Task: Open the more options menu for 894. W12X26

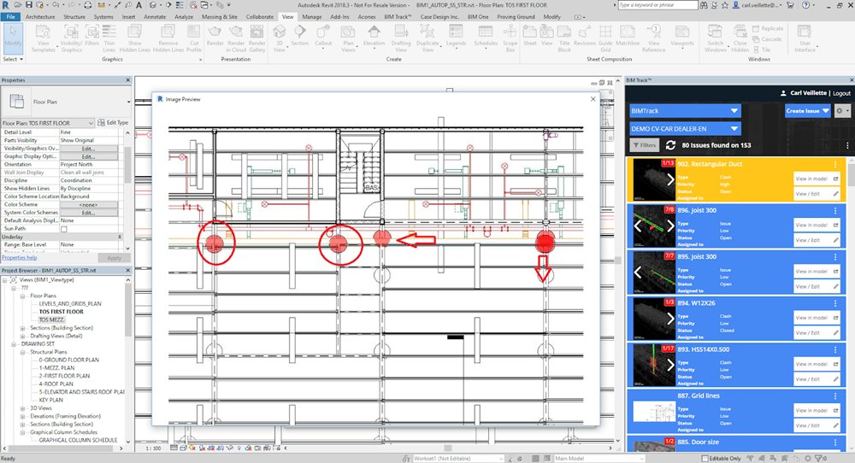Action: point(834,303)
